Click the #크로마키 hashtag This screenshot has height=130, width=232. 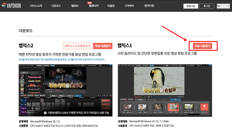click(99, 60)
